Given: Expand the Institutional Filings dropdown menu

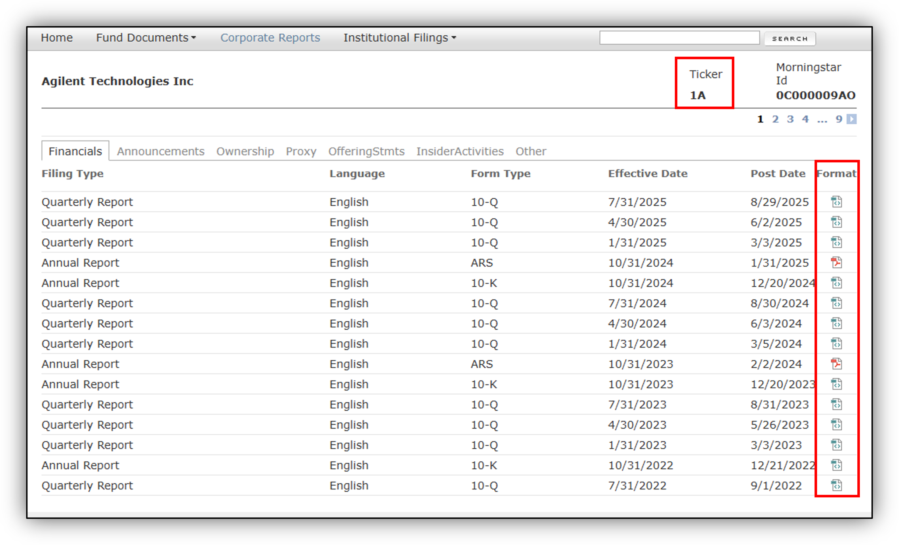Looking at the screenshot, I should [x=400, y=38].
